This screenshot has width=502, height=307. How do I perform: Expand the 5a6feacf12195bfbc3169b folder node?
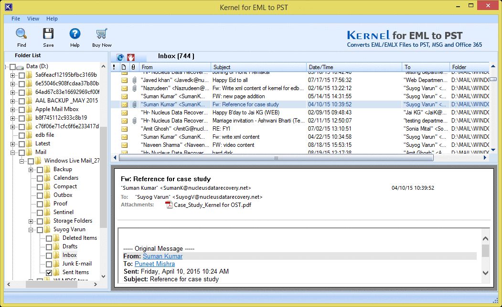[12, 75]
